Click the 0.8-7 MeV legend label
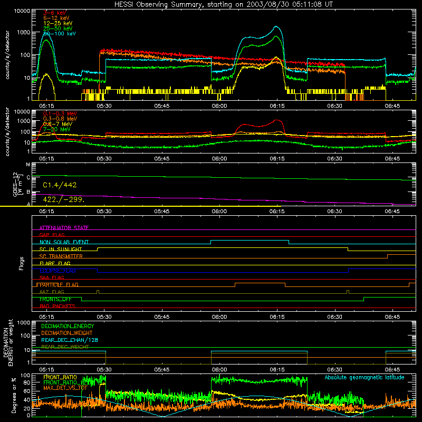The height and width of the screenshot is (422, 422). [x=57, y=124]
